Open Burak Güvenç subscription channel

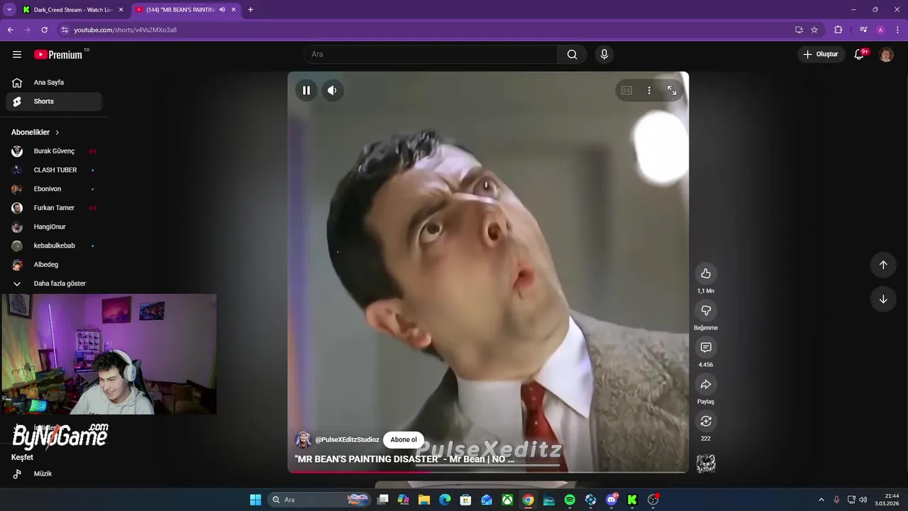coord(54,151)
